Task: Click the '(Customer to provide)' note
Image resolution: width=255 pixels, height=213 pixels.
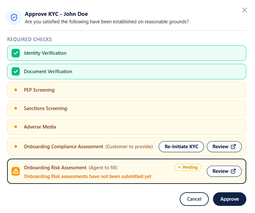Action: click(x=129, y=147)
